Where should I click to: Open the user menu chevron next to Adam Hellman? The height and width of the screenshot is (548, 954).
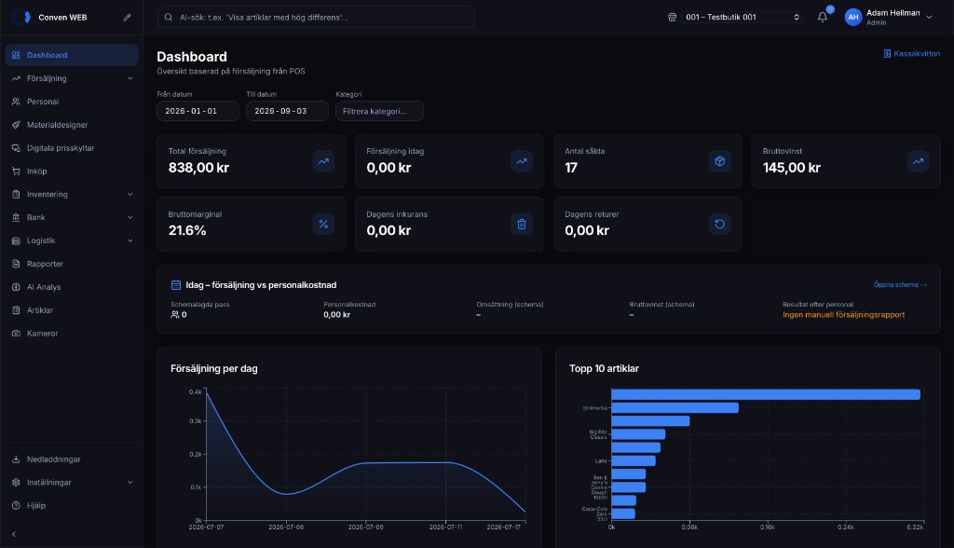click(x=929, y=17)
